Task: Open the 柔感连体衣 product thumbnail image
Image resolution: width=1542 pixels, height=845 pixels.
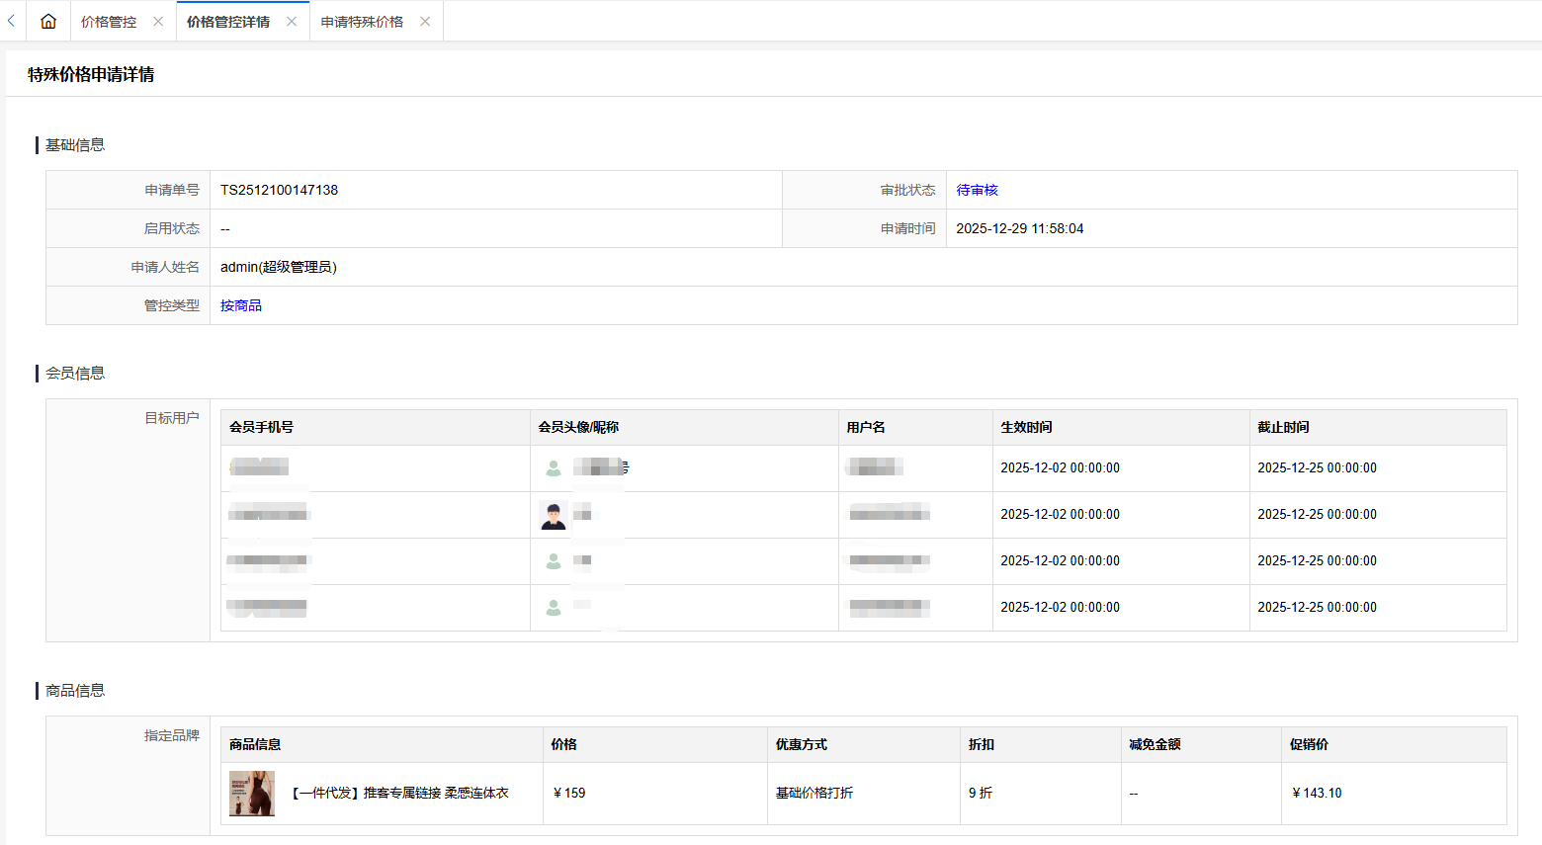Action: 252,794
